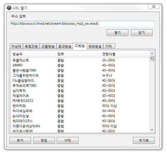Switch to the 독립민방 tab
The image size is (167, 156).
point(31,46)
